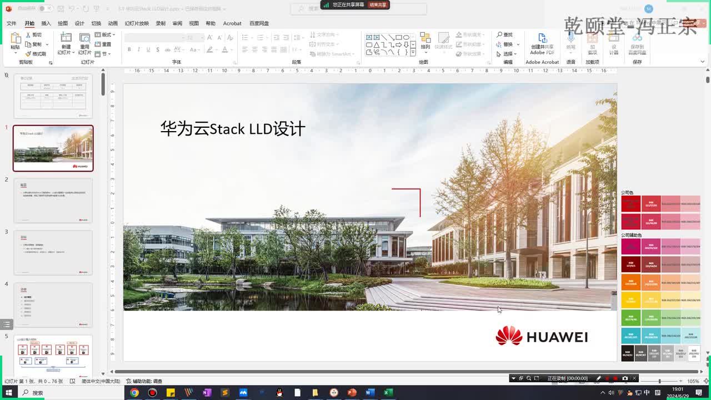Click the recorder toolbar camera icon
Screen dimensions: 711x400
(x=625, y=378)
